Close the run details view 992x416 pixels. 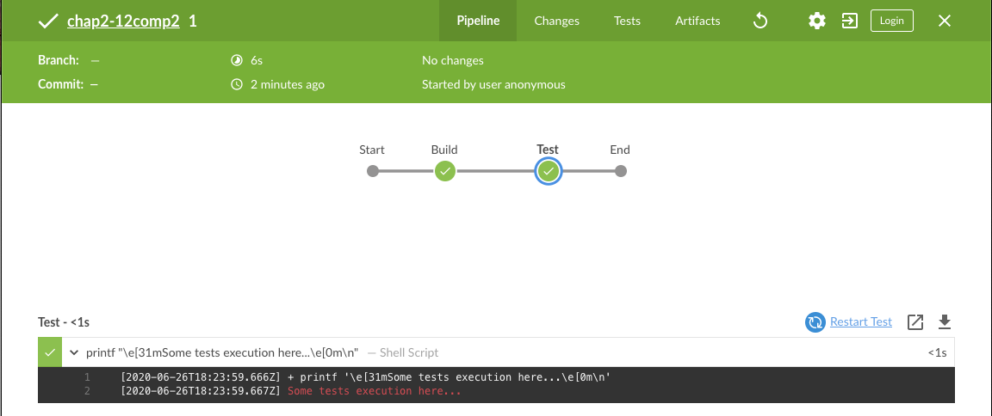945,21
